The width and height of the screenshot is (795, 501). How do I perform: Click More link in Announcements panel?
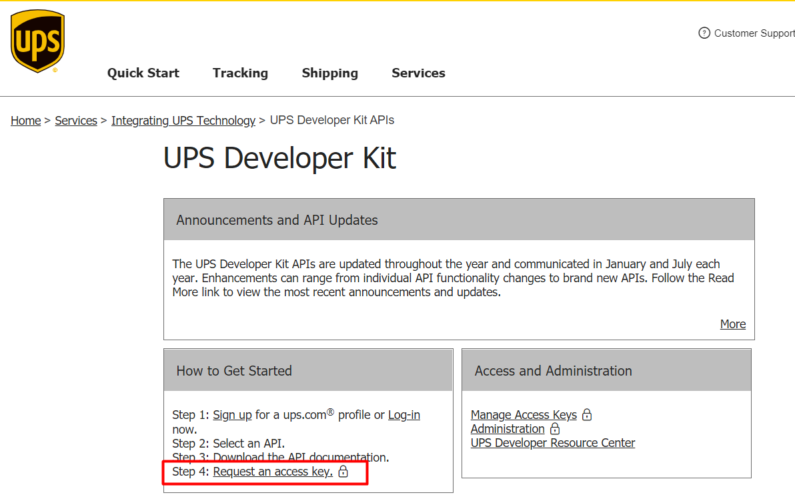[732, 324]
